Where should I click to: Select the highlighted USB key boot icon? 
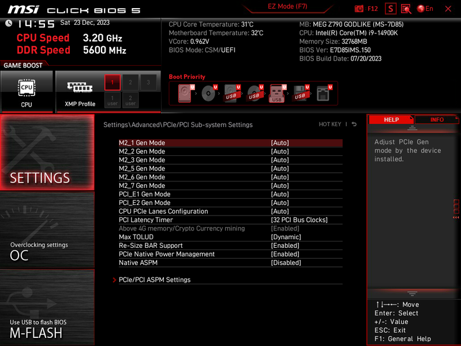[x=278, y=93]
